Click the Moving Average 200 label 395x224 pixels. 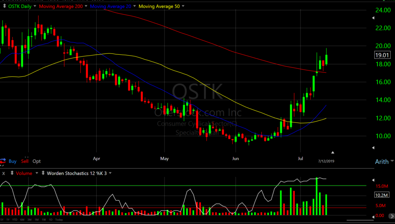(61, 6)
